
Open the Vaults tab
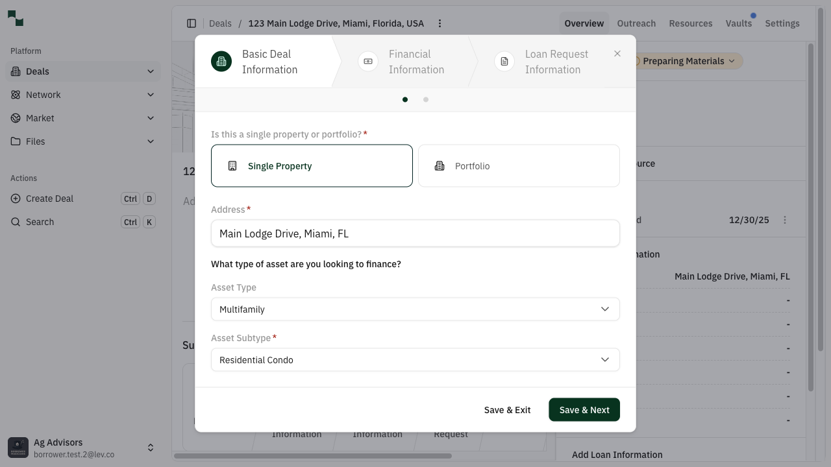click(x=738, y=23)
